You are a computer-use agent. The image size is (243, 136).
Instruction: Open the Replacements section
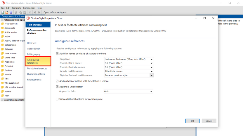tap(34, 80)
